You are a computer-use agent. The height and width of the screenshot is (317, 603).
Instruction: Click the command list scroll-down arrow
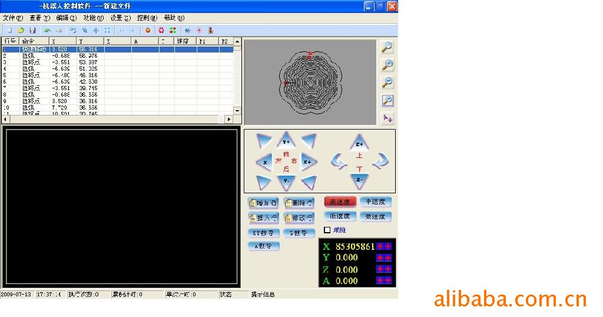(x=237, y=110)
